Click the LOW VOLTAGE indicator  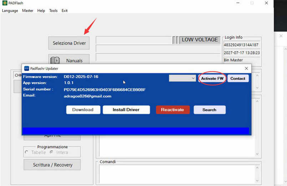coord(200,40)
